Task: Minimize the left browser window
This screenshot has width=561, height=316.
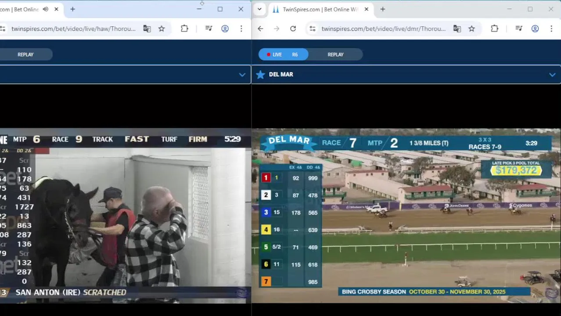Action: click(x=199, y=9)
